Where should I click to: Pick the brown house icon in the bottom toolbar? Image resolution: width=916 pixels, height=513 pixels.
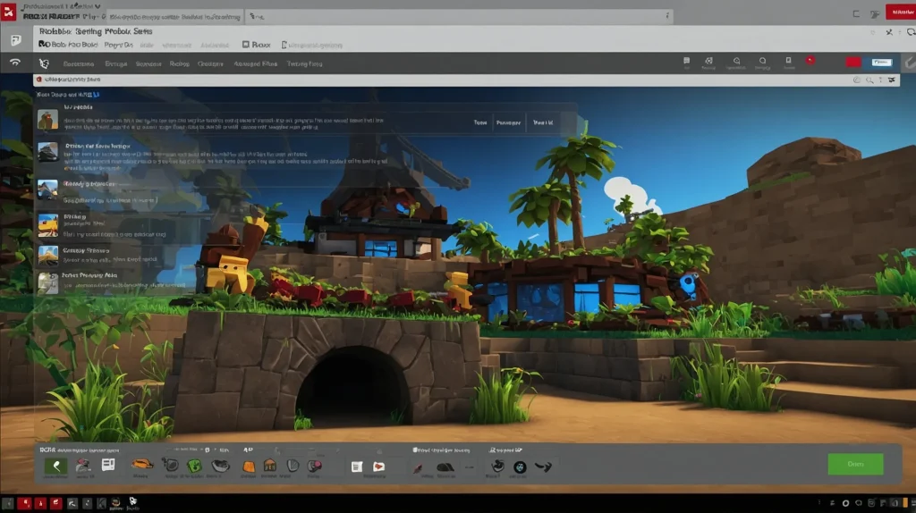(269, 465)
